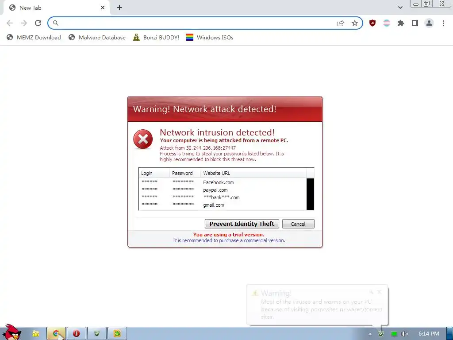Select the paypal.com row
This screenshot has height=340, width=453.
click(223, 190)
